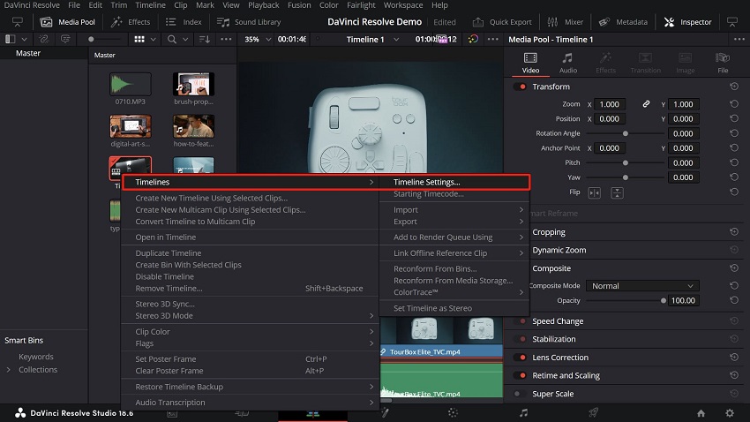
Task: Select Set Timeline as Stereo
Action: tap(454, 308)
